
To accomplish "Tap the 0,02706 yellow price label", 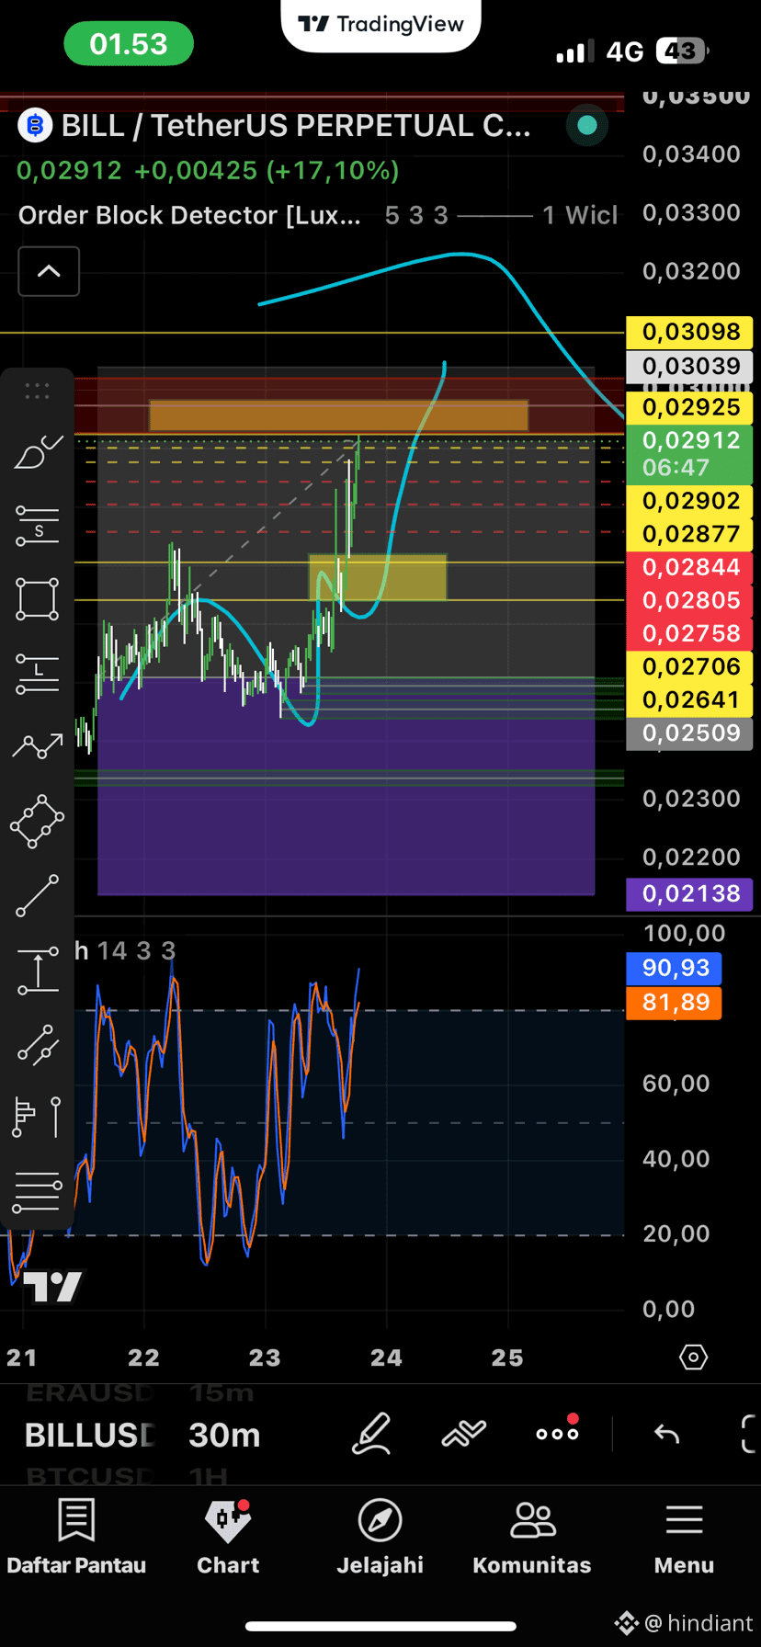I will click(690, 666).
